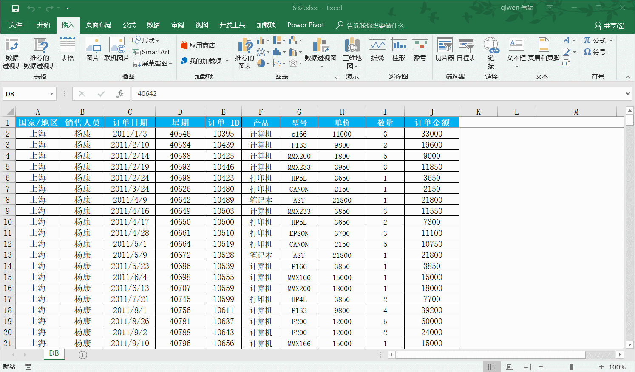Click the 100% zoom level

coord(617,367)
